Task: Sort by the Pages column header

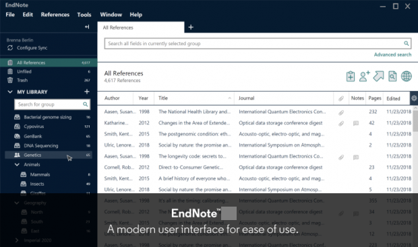Action: click(x=375, y=98)
